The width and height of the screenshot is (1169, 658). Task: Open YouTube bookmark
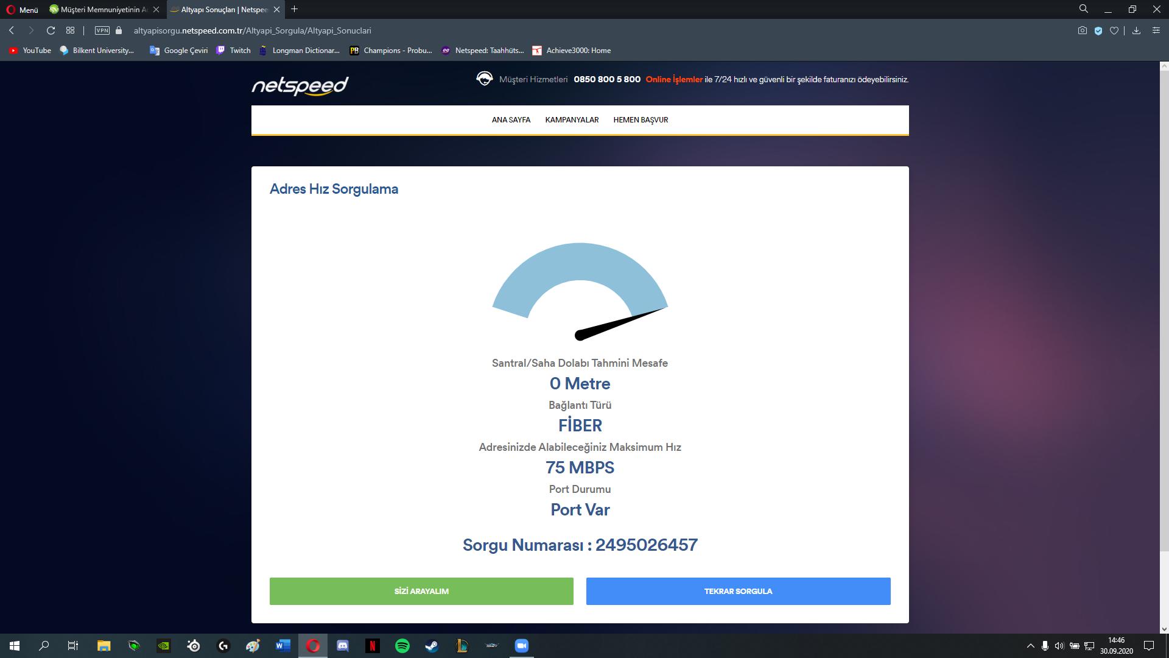coord(30,51)
